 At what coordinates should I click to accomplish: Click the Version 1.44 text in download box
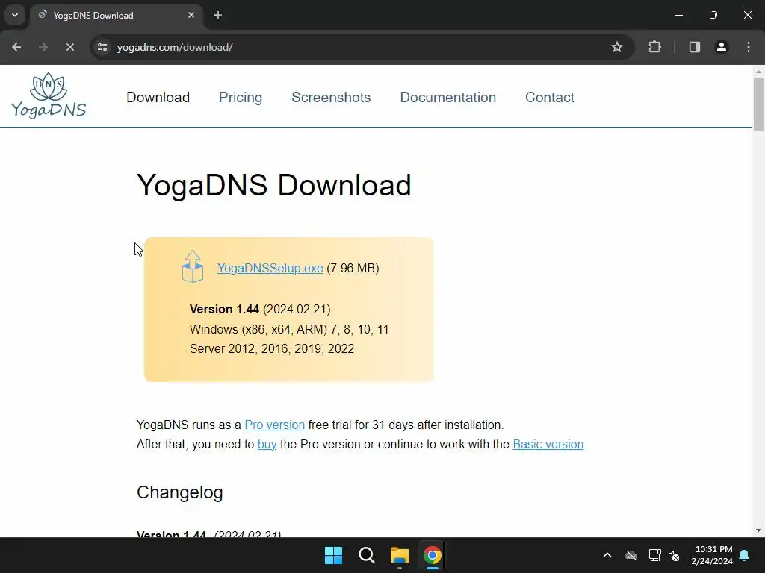(x=224, y=309)
